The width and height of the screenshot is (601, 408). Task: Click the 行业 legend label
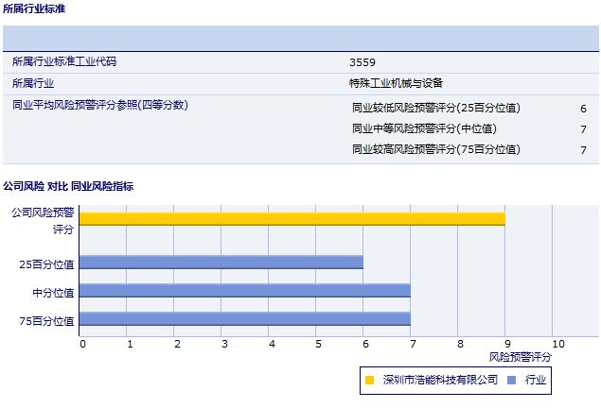tap(536, 380)
